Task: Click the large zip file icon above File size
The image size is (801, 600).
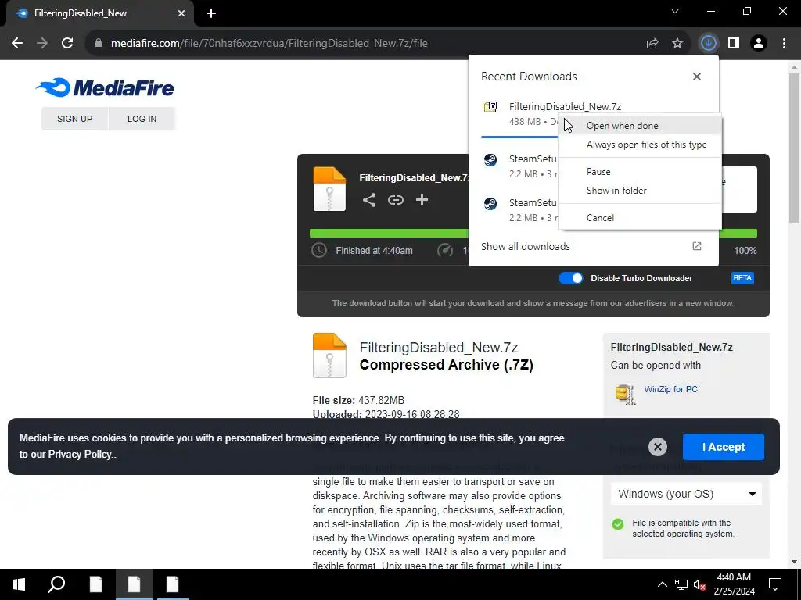Action: coord(329,355)
